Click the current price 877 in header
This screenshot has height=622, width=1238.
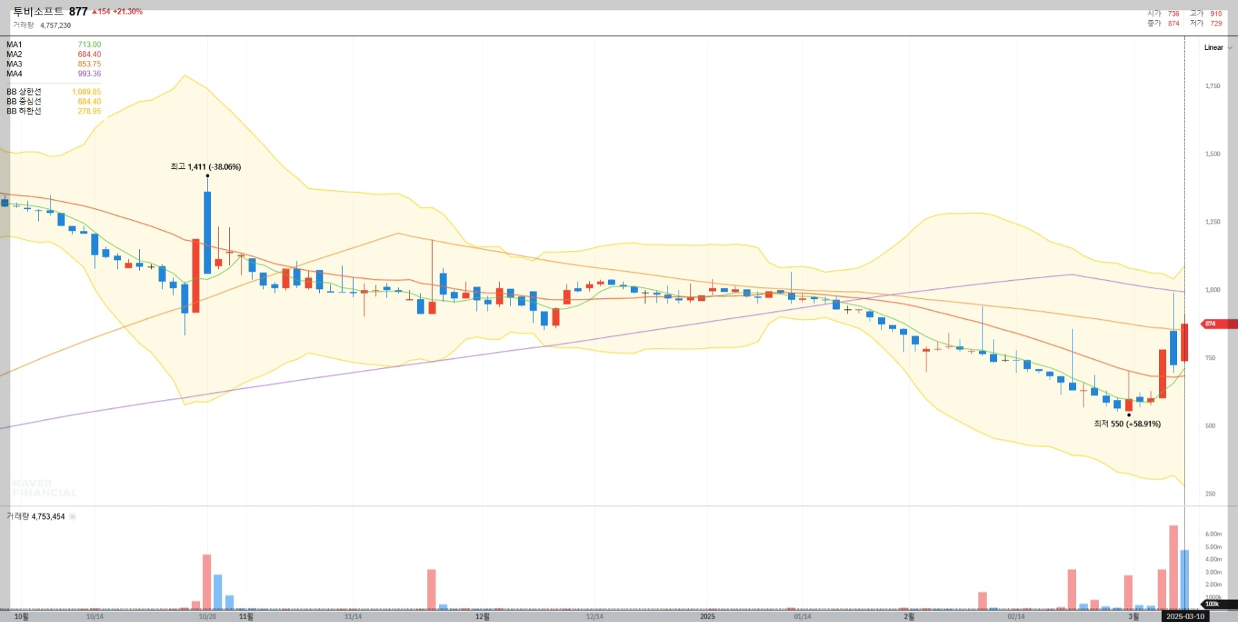[x=78, y=12]
